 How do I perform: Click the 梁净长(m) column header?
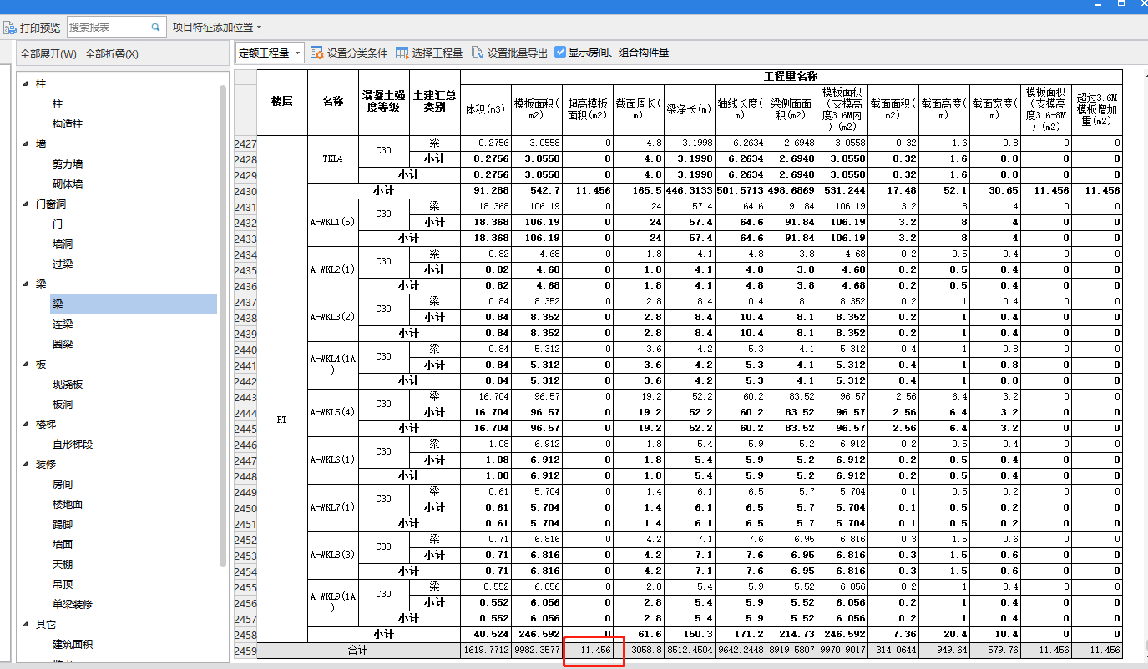point(690,109)
